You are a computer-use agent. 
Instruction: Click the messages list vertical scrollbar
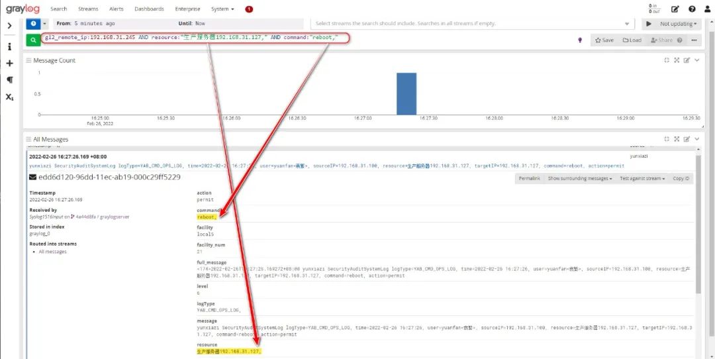point(698,223)
